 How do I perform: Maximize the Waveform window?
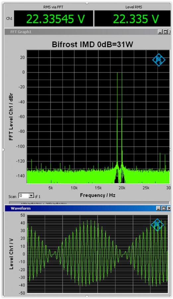(x=163, y=208)
